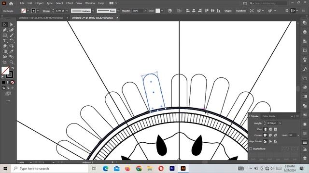The image size is (309, 173).
Task: Select the Artboard tool
Action: tap(5, 62)
